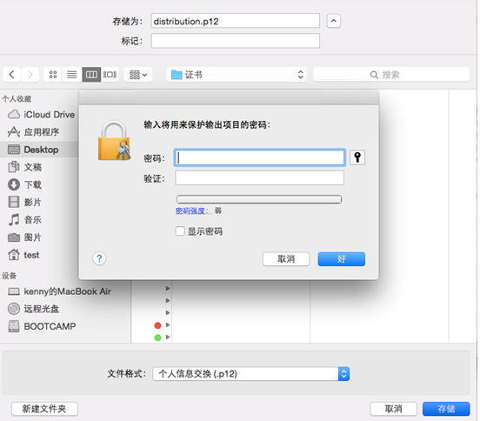Open the arrange-by grid dropdown
The image size is (480, 421).
(138, 75)
